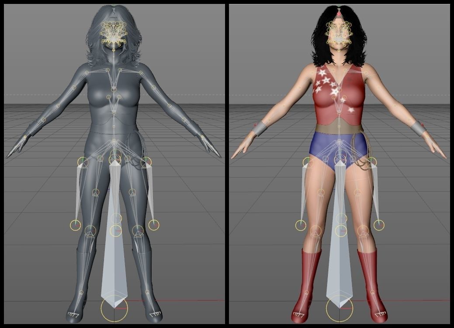The image size is (454, 328).
Task: Click the gray model's screen-right elbow joint
Action: pyautogui.click(x=170, y=106)
